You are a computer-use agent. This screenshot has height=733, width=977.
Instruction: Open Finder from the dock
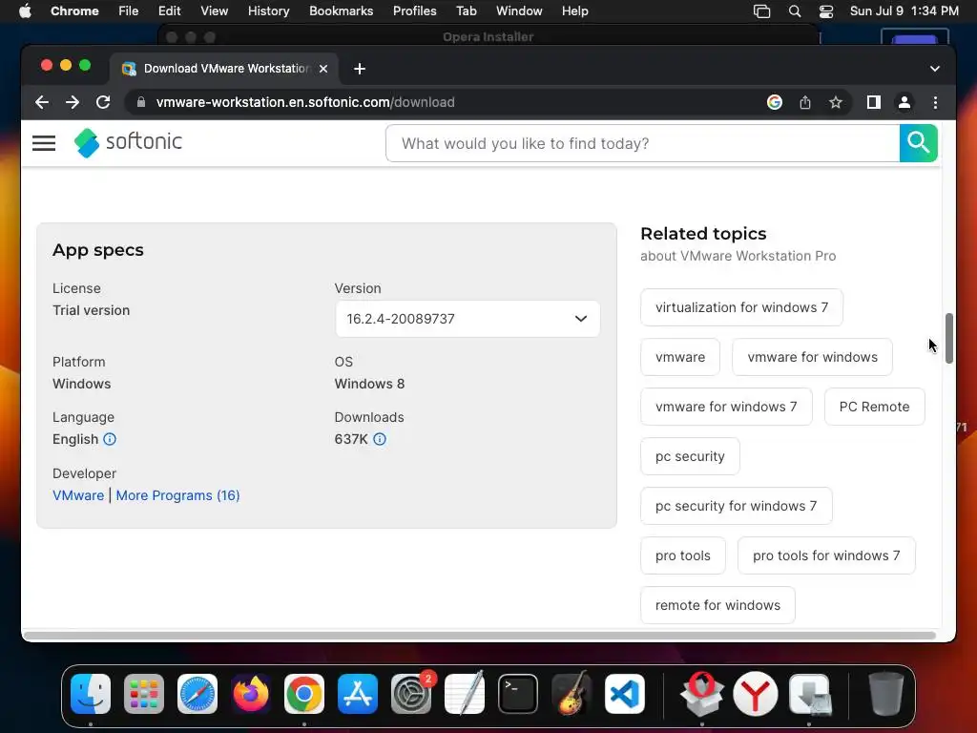click(91, 694)
